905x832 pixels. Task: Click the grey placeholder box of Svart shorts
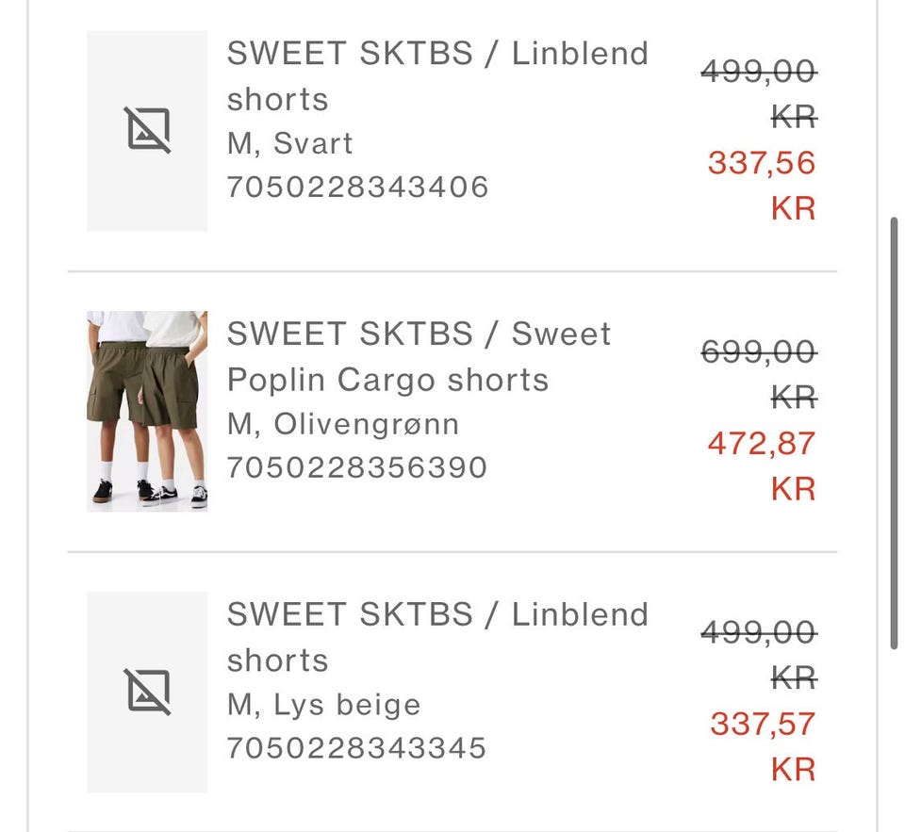(x=147, y=131)
